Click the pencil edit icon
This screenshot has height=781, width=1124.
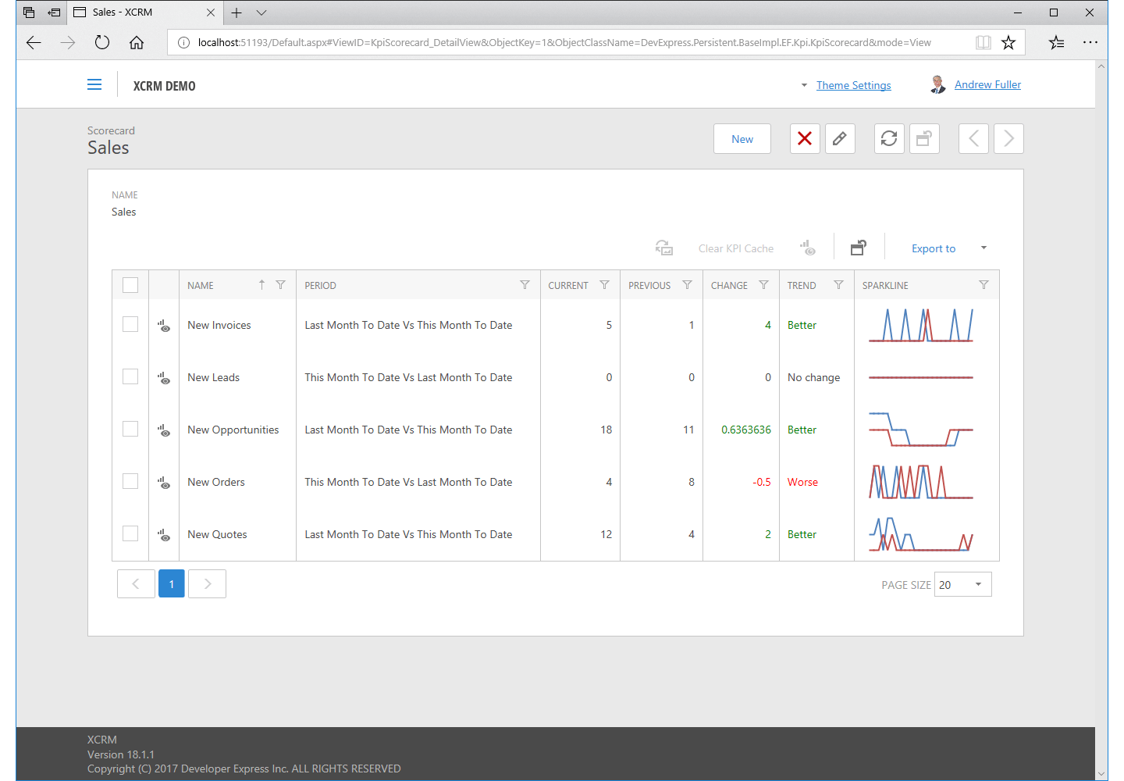840,139
